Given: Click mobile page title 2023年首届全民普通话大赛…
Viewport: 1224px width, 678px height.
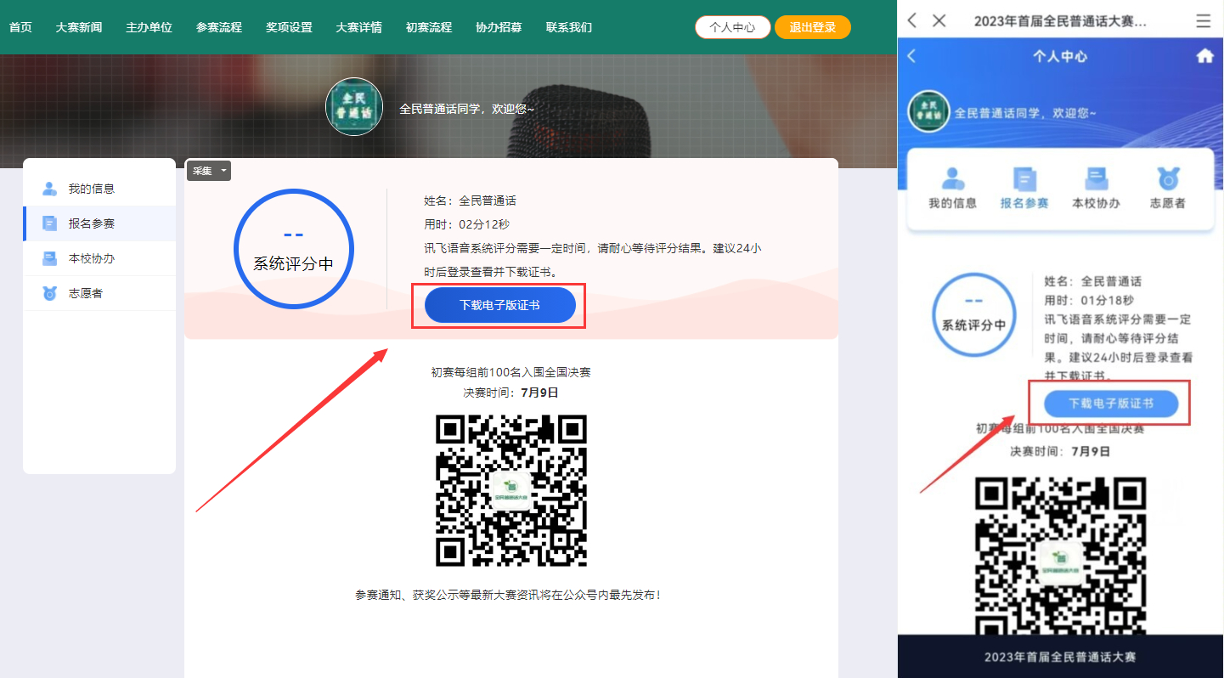Looking at the screenshot, I should tap(1060, 21).
